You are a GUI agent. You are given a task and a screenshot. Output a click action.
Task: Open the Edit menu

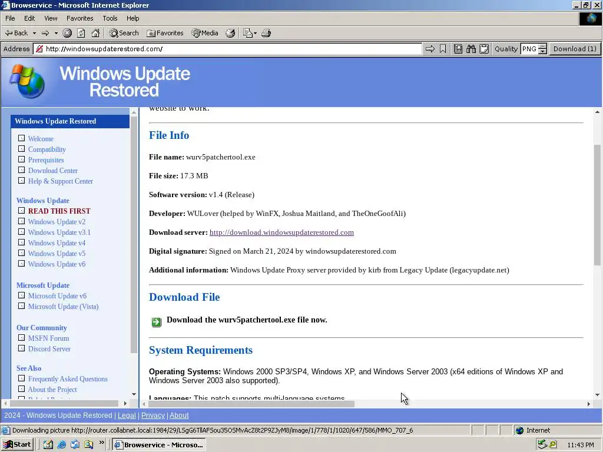[29, 18]
